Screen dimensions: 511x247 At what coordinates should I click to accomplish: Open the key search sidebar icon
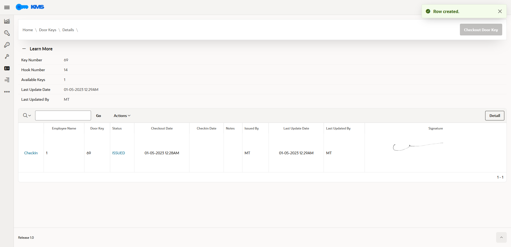[x=7, y=33]
